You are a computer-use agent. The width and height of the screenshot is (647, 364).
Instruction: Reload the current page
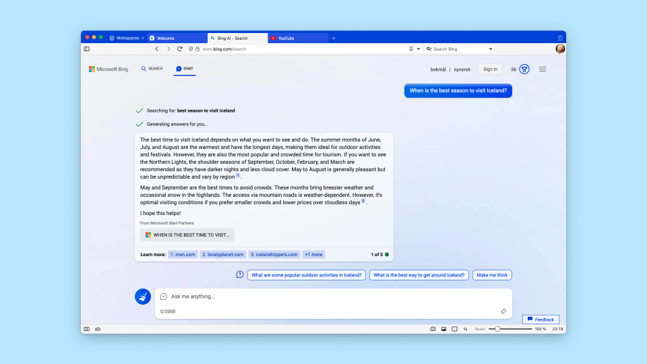(180, 49)
